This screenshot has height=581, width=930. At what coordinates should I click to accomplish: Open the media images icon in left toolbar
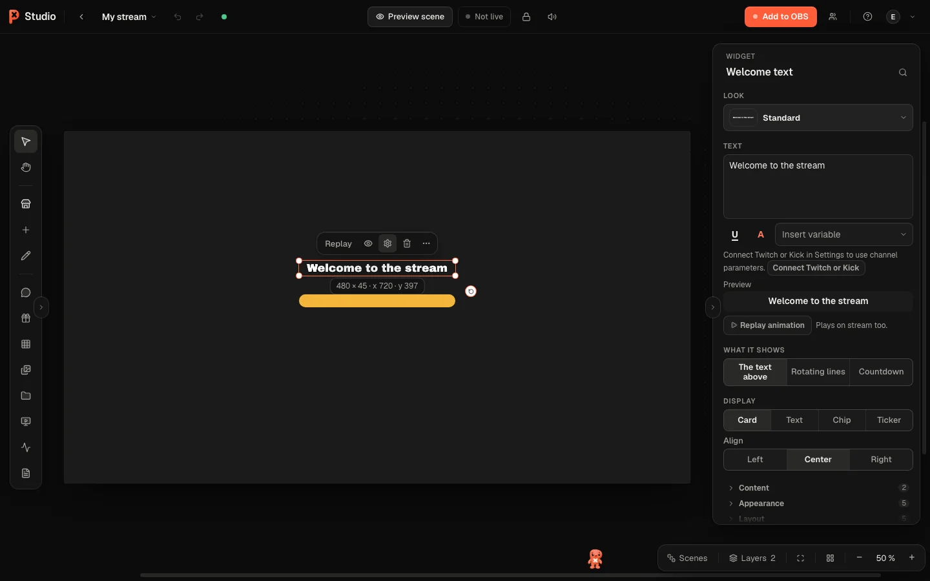pos(26,370)
